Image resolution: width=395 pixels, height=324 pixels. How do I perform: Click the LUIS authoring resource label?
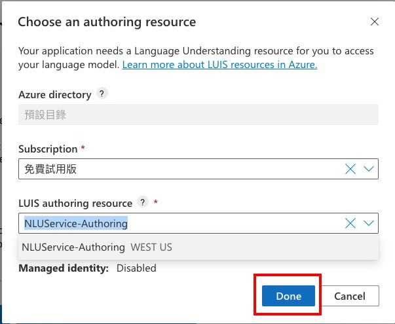(x=75, y=203)
